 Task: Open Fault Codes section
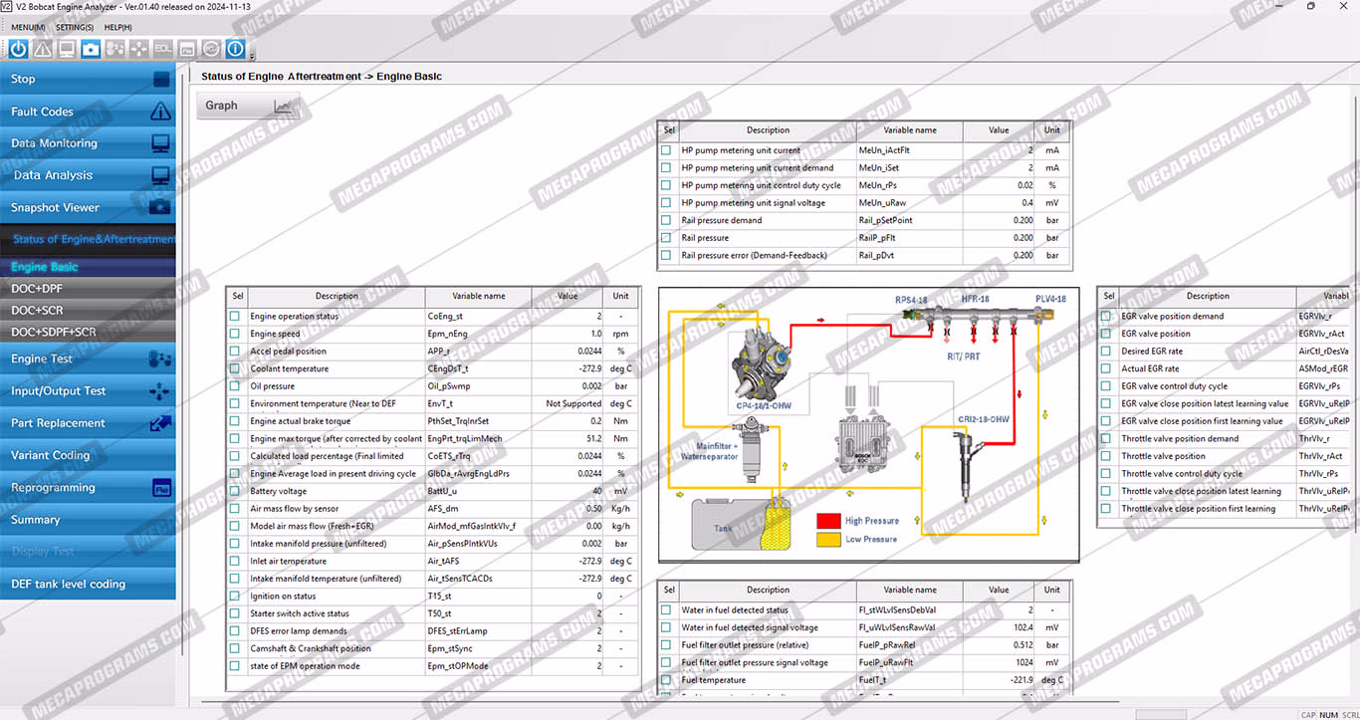pos(88,112)
